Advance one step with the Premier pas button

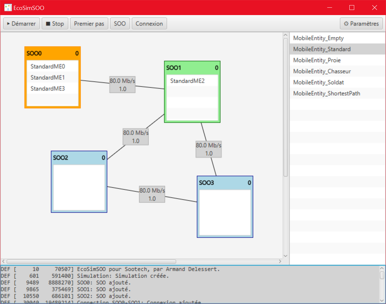point(89,23)
